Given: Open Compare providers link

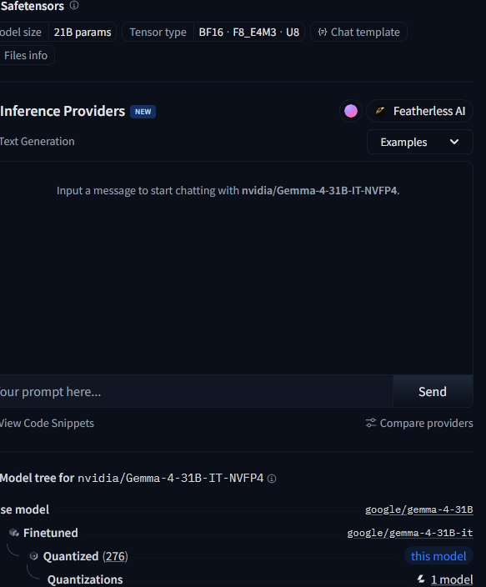Looking at the screenshot, I should pyautogui.click(x=419, y=423).
